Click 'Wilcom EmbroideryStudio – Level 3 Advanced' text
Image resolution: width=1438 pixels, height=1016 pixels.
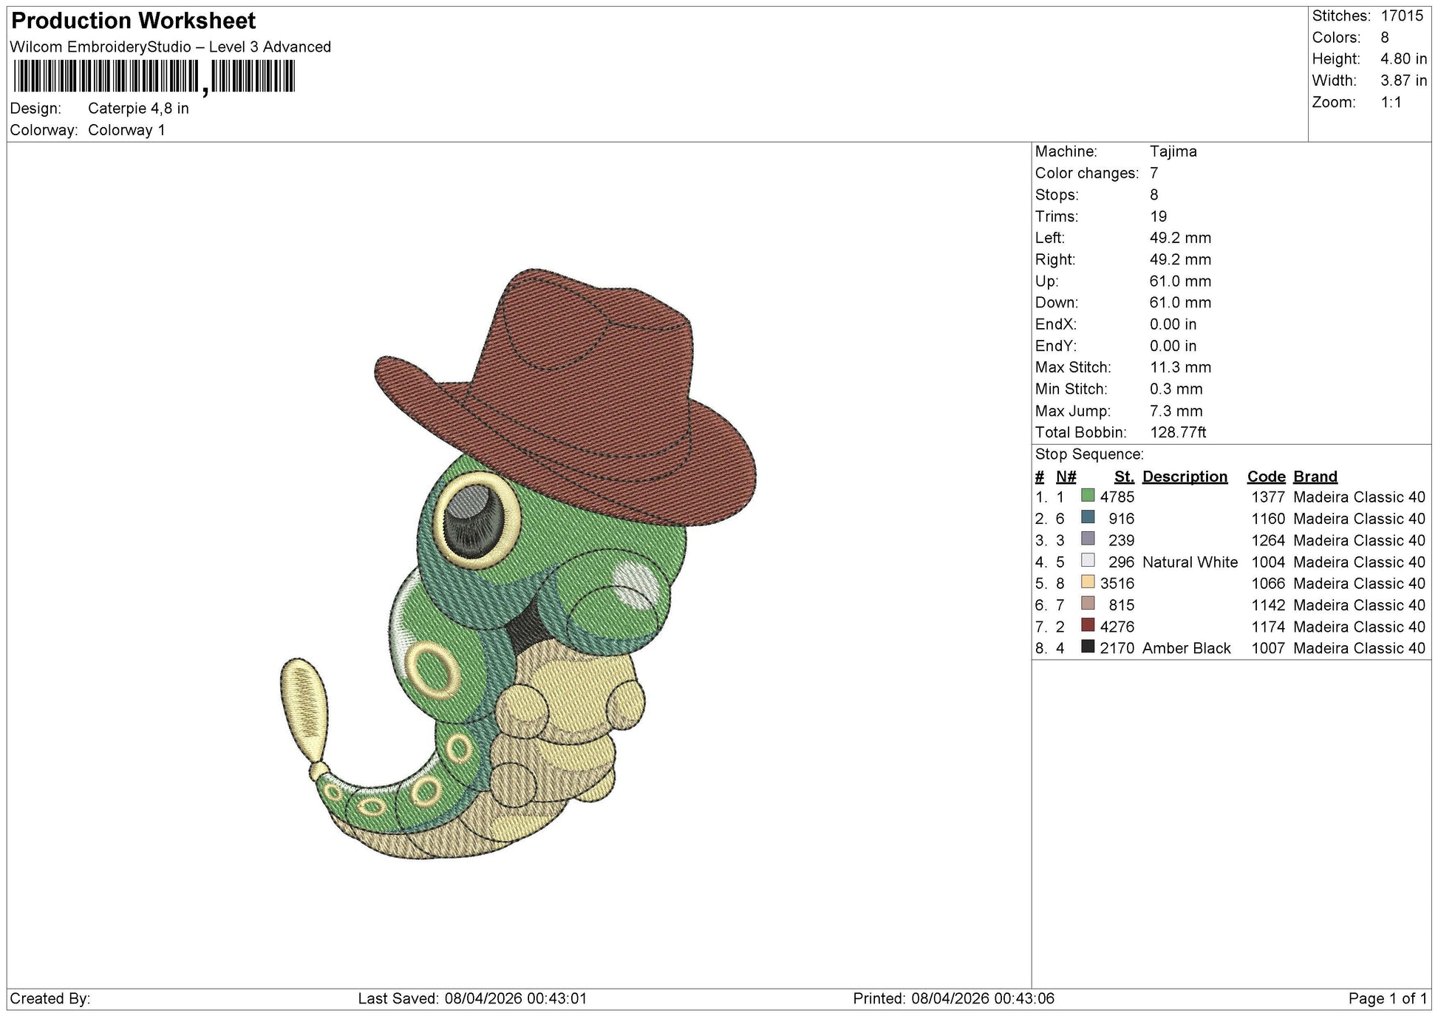pos(171,47)
